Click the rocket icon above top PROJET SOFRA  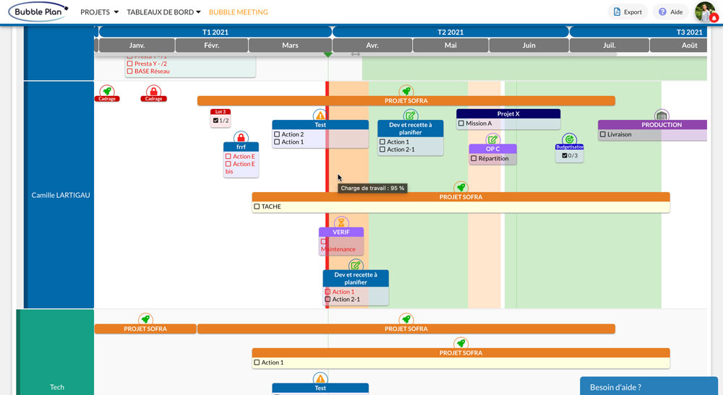point(406,91)
